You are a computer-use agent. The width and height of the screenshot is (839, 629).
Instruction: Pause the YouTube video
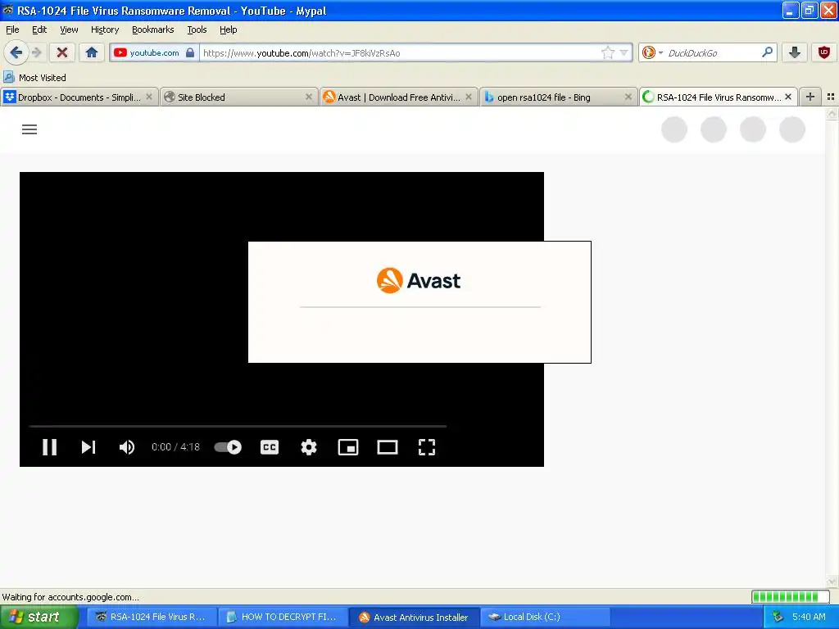pos(49,446)
